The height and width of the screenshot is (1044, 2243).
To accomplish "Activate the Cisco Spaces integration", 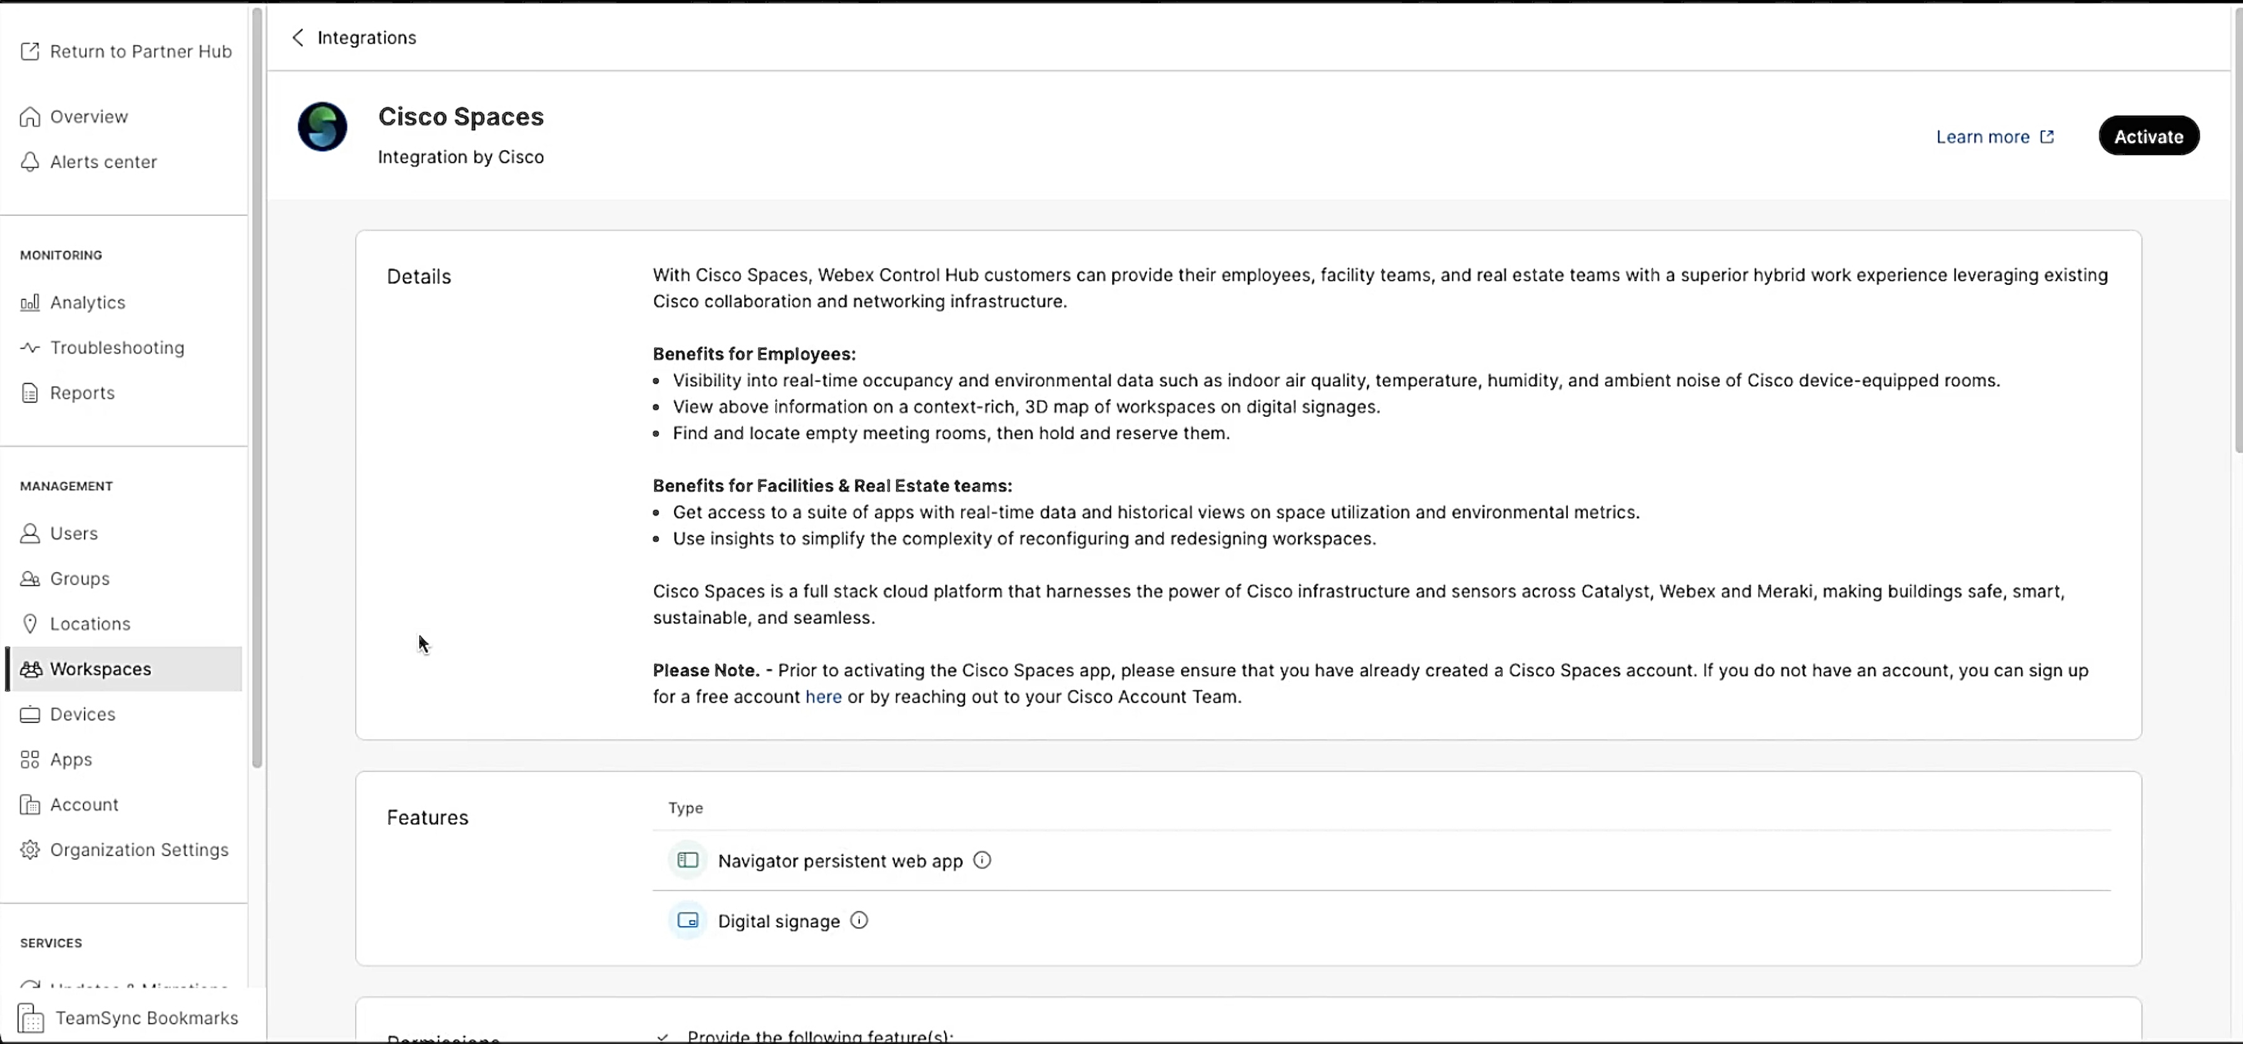I will [x=2148, y=136].
